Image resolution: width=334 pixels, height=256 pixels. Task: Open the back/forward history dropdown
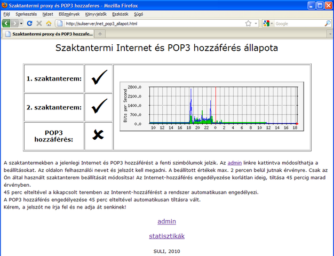(21, 23)
